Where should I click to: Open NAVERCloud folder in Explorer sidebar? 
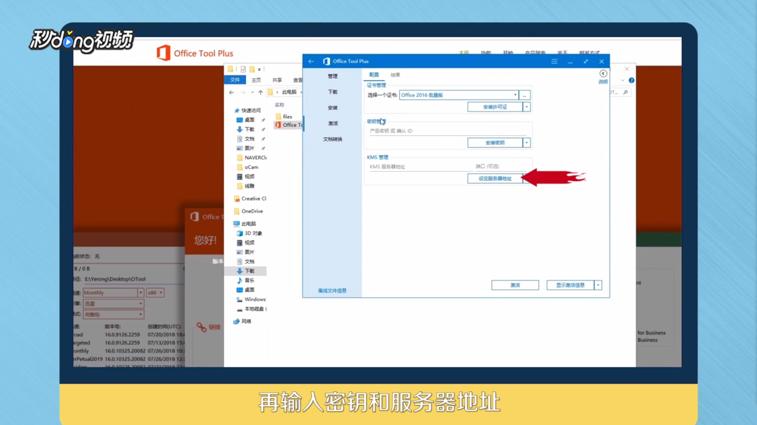tap(252, 158)
